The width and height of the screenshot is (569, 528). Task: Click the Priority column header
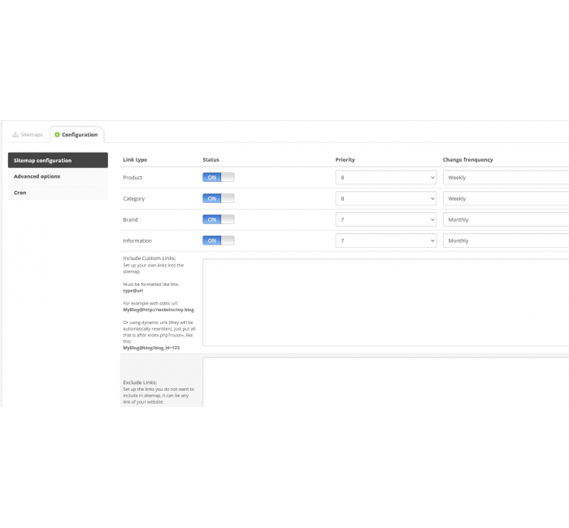[x=345, y=159]
